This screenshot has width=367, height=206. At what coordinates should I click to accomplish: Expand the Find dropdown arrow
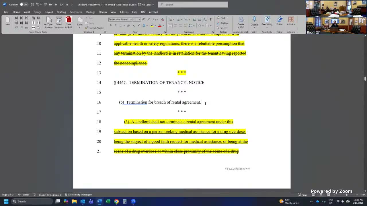[x=229, y=18]
